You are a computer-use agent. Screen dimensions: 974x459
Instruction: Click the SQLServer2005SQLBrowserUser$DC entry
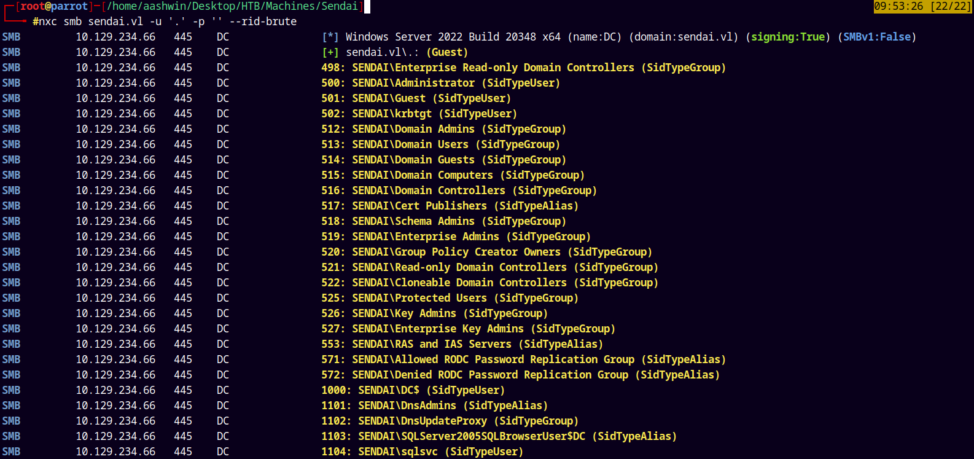(471, 437)
